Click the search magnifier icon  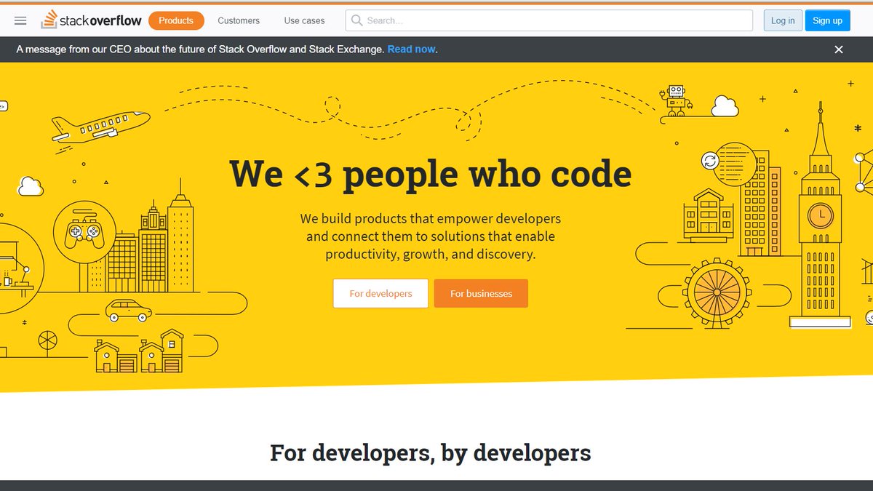[357, 20]
